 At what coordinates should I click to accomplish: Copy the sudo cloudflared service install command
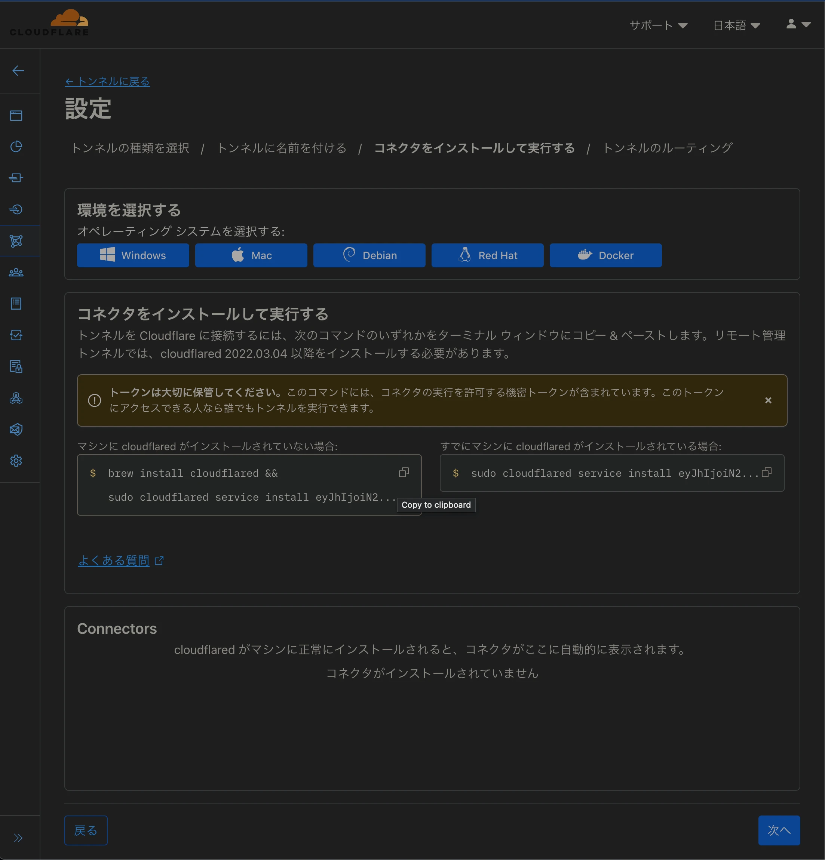coord(767,473)
